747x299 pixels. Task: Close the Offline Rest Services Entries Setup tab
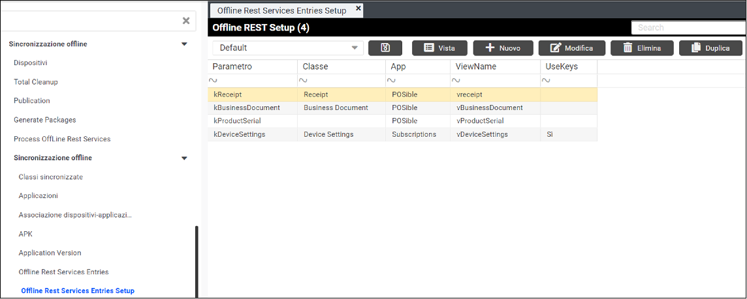pyautogui.click(x=358, y=8)
